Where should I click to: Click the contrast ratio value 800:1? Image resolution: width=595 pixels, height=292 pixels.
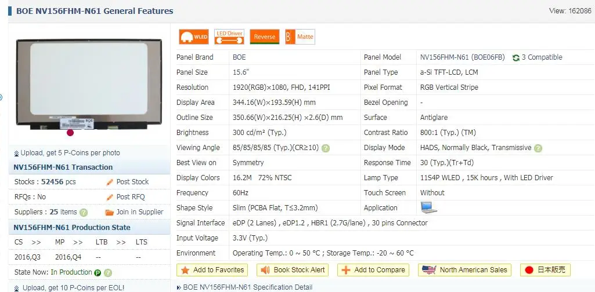click(x=448, y=133)
